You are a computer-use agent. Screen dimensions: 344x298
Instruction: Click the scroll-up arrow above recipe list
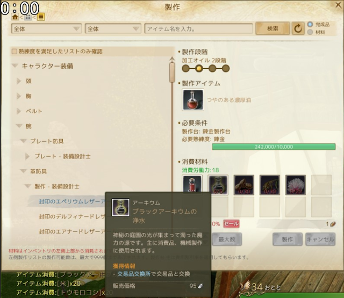point(172,59)
